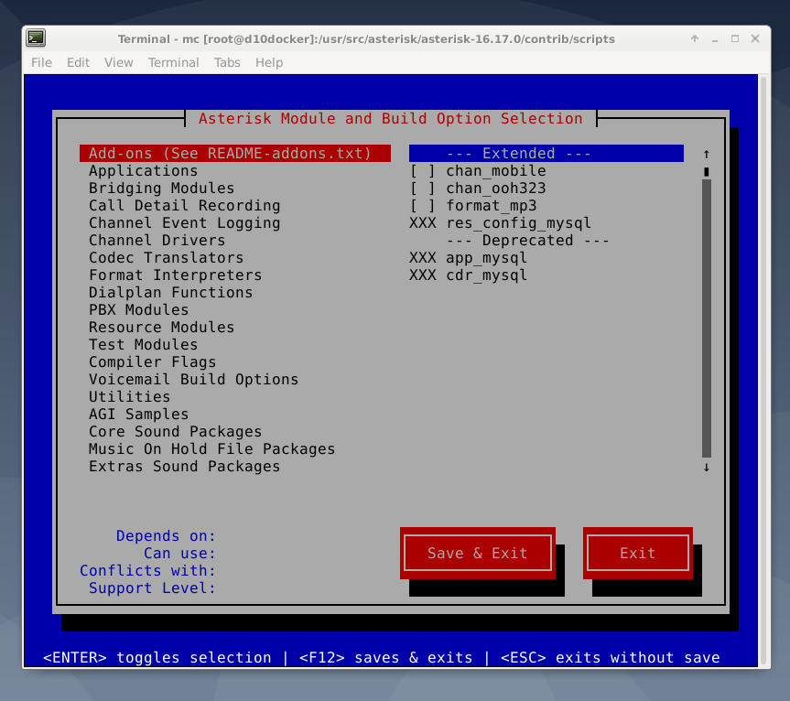Toggle the chan_ooh323 checkbox
Viewport: 790px width, 701px height.
[x=422, y=189]
